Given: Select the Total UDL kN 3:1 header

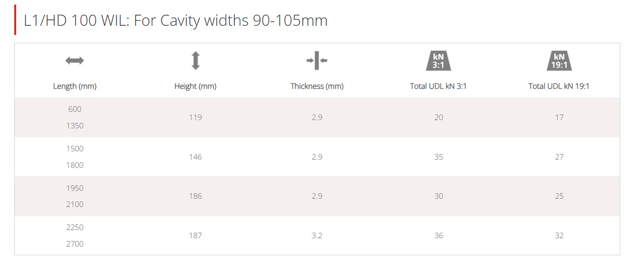Looking at the screenshot, I should pyautogui.click(x=438, y=86).
